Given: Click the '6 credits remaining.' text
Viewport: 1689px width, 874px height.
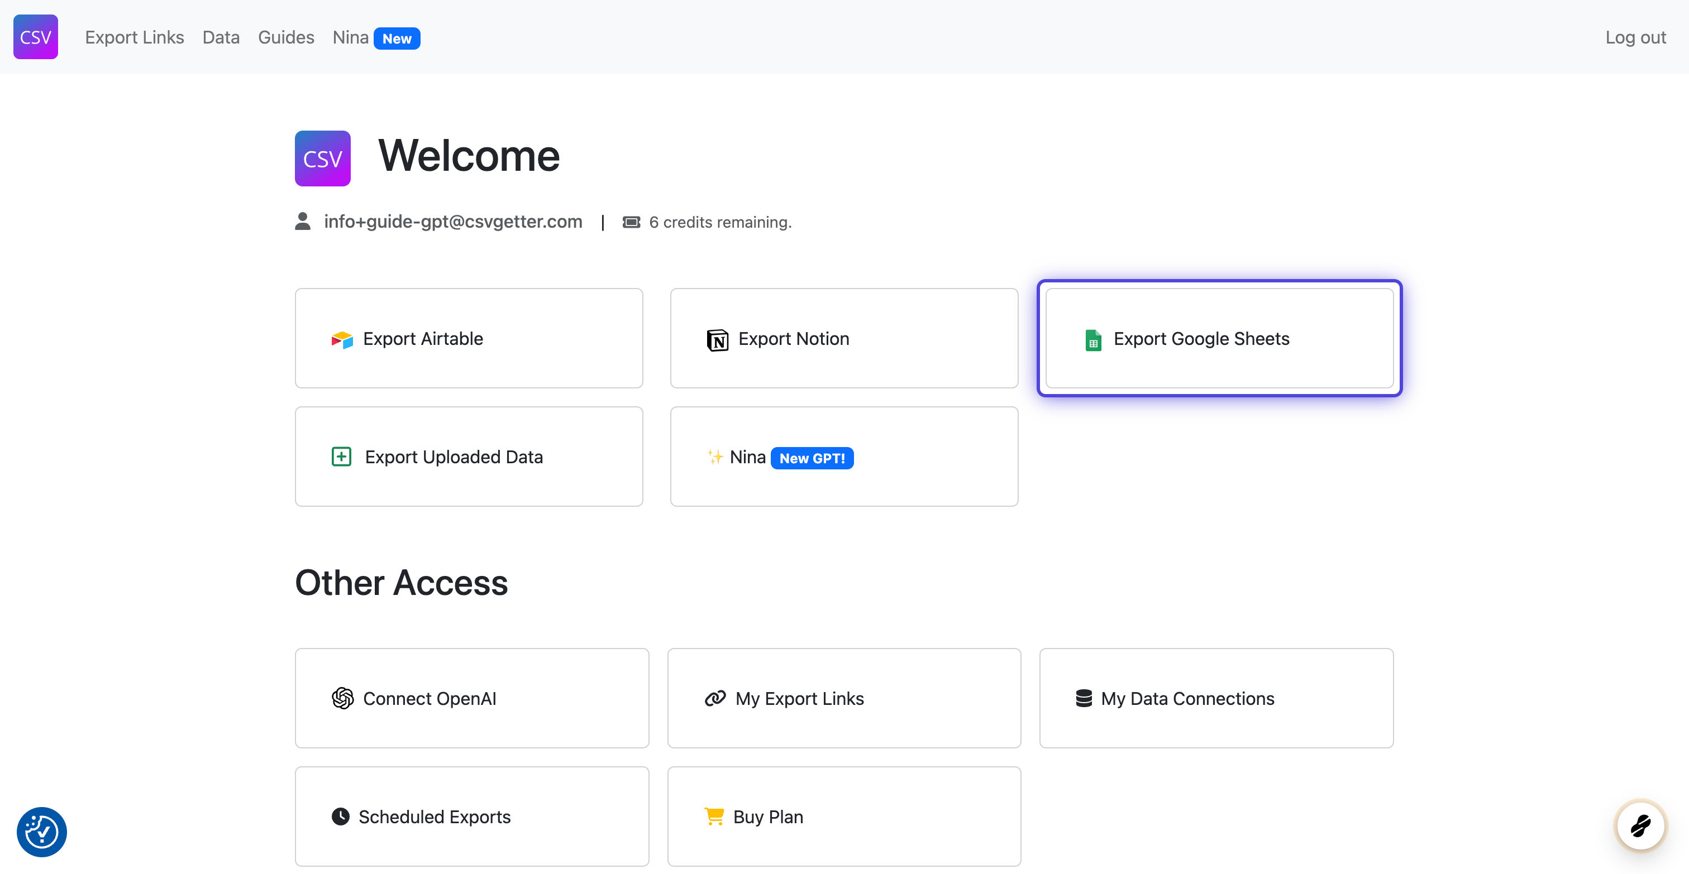Looking at the screenshot, I should coord(721,222).
